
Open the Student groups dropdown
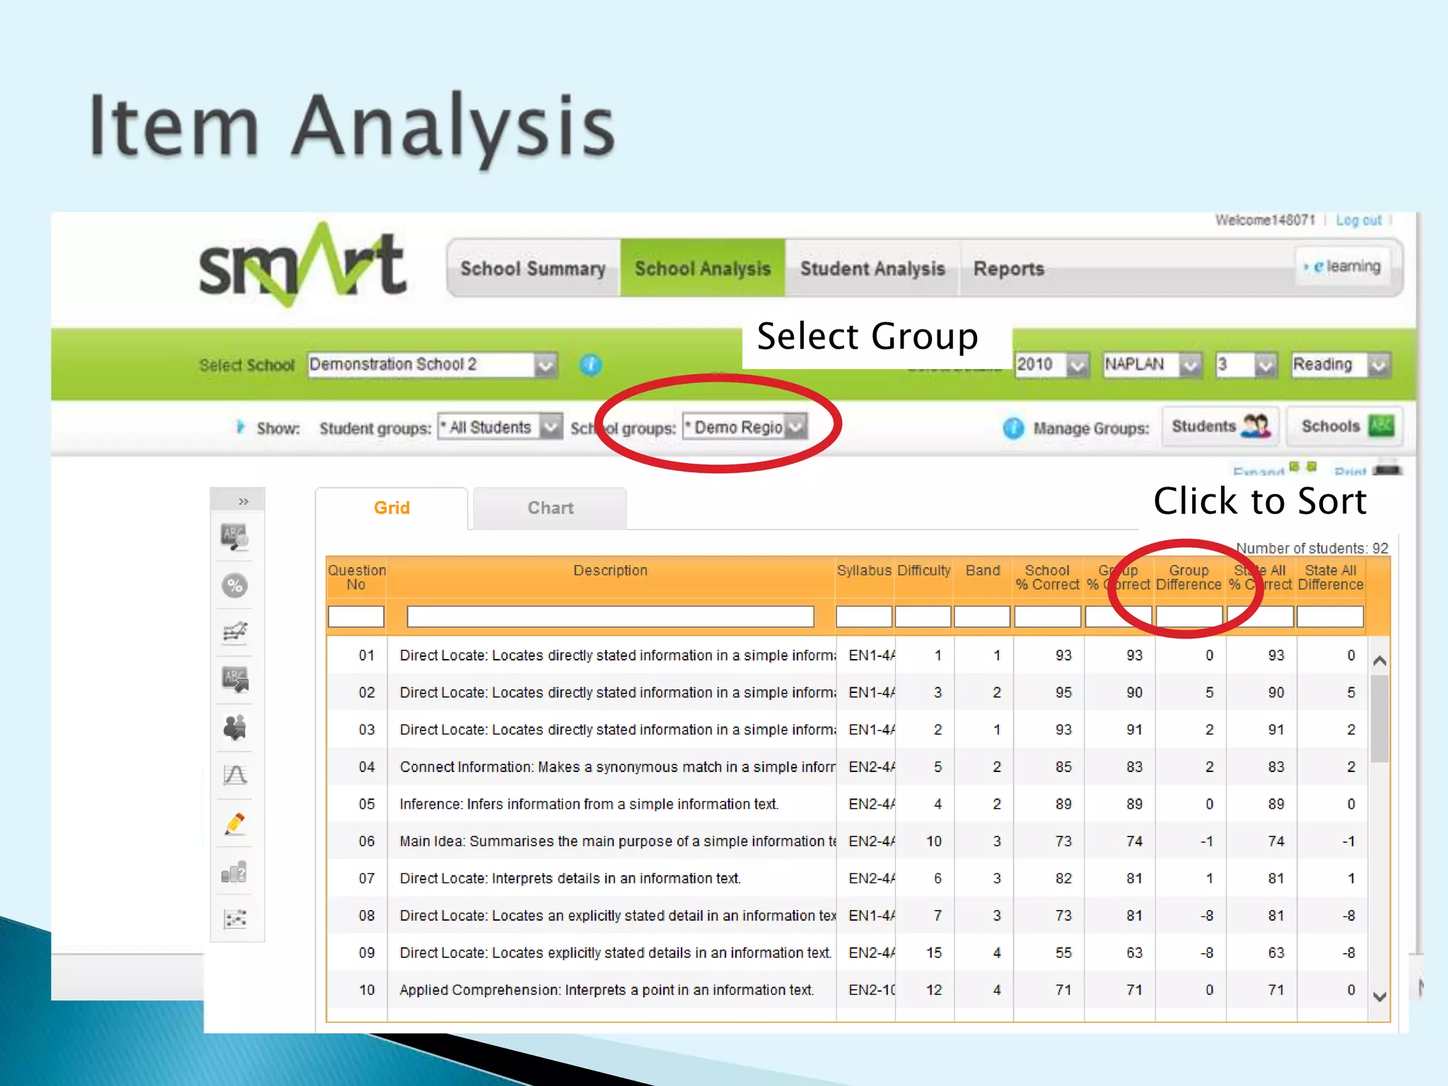[500, 427]
